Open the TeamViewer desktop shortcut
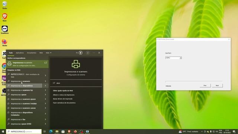The image size is (238, 134). coord(4,30)
